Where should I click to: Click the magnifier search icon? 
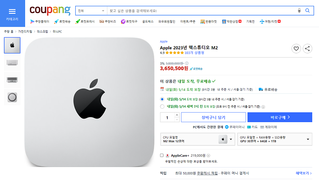(307, 11)
